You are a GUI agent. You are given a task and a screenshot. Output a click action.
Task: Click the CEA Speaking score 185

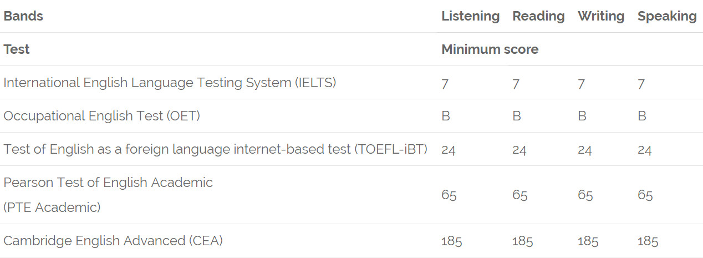point(648,241)
